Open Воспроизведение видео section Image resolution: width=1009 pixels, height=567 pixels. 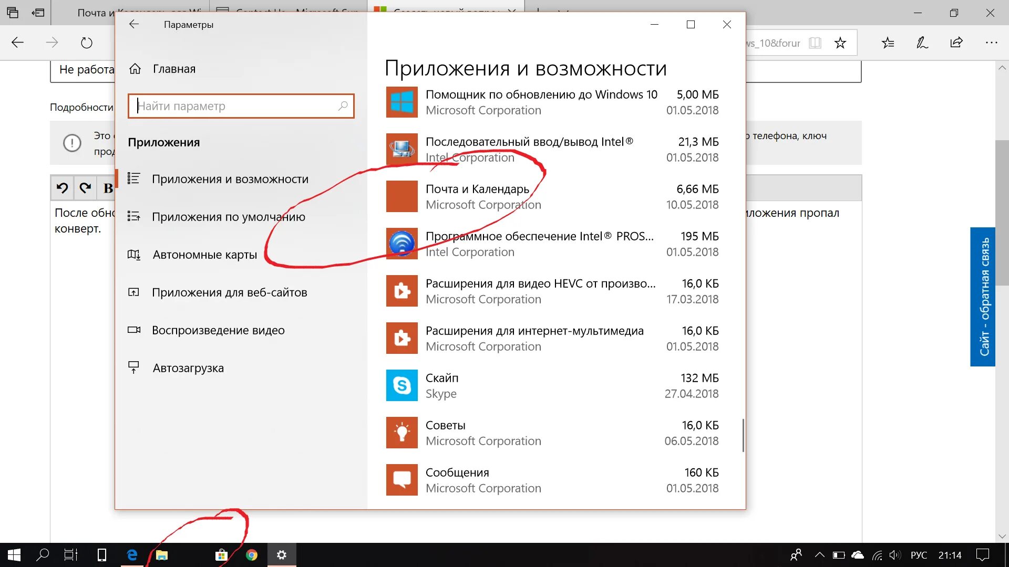(x=218, y=330)
